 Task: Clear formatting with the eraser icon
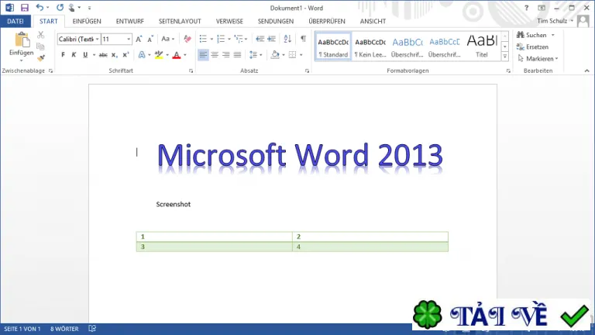187,39
